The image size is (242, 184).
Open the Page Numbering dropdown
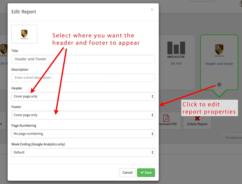[83, 134]
